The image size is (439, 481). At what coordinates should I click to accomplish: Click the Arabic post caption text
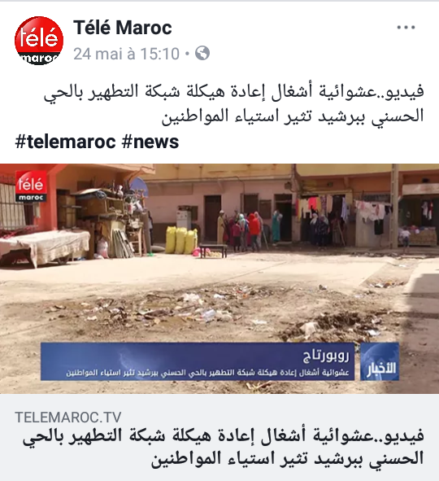(234, 104)
